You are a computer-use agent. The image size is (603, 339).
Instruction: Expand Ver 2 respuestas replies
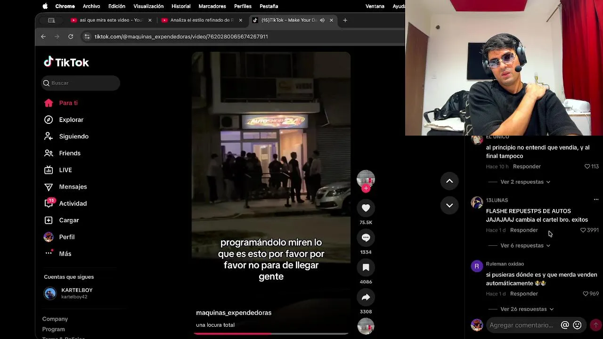pyautogui.click(x=525, y=182)
